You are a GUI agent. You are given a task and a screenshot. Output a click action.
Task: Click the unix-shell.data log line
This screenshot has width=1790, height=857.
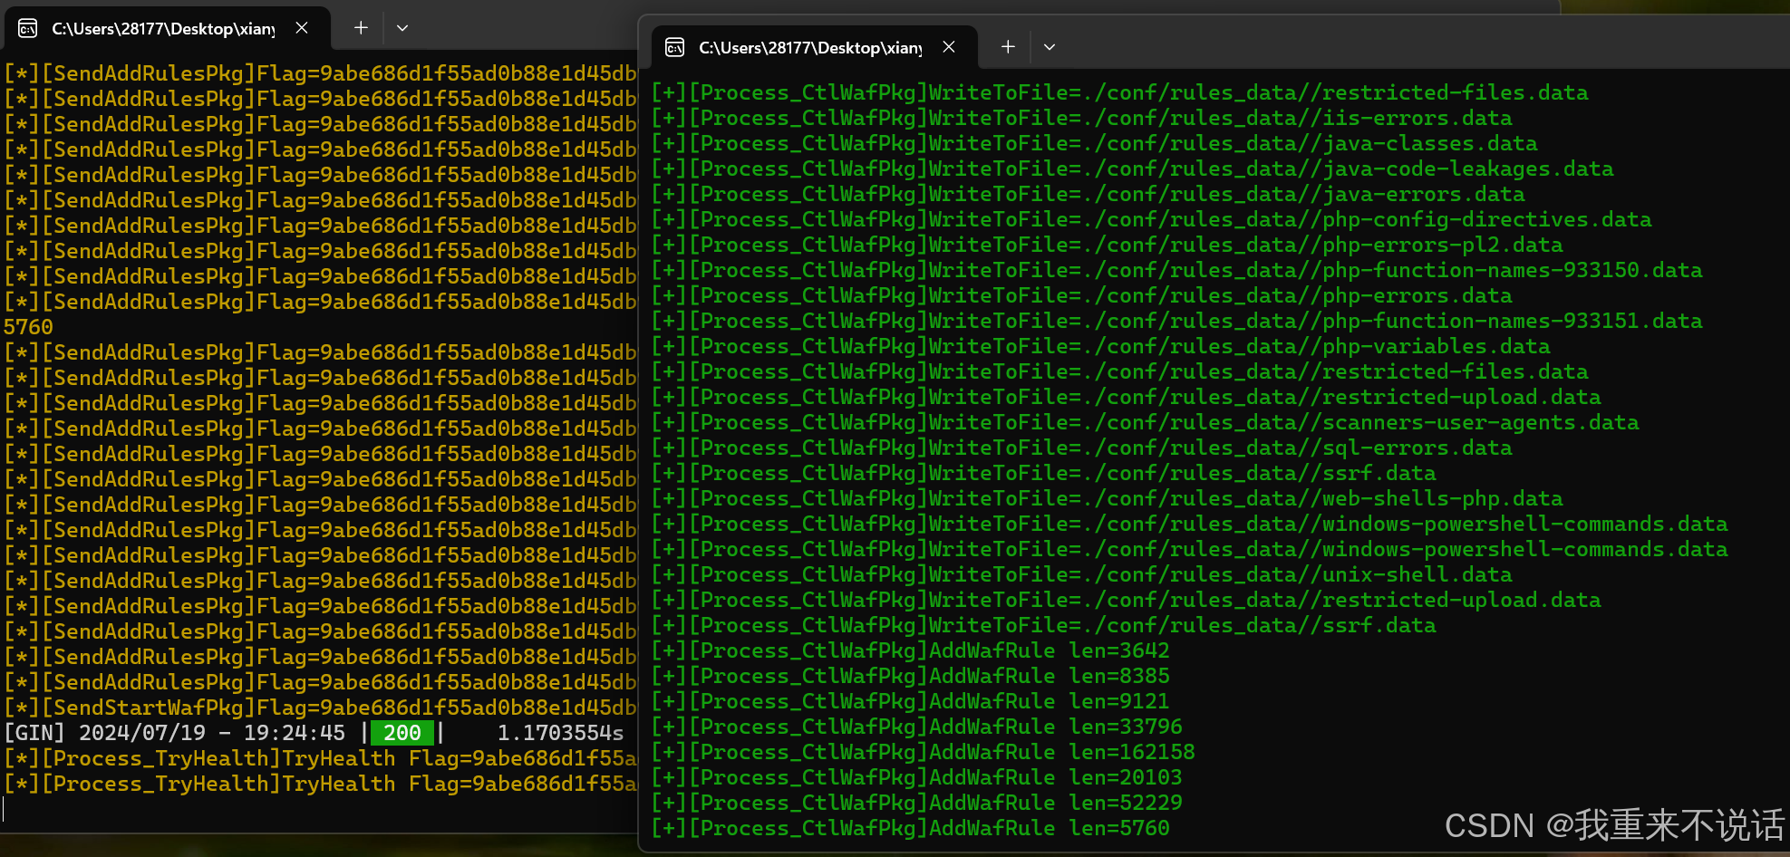coord(1082,575)
